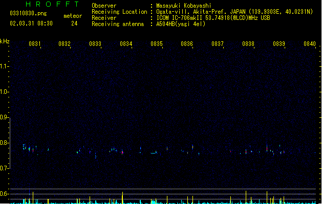Click the meteor label
Screen dimensions: 322x204
73,16
